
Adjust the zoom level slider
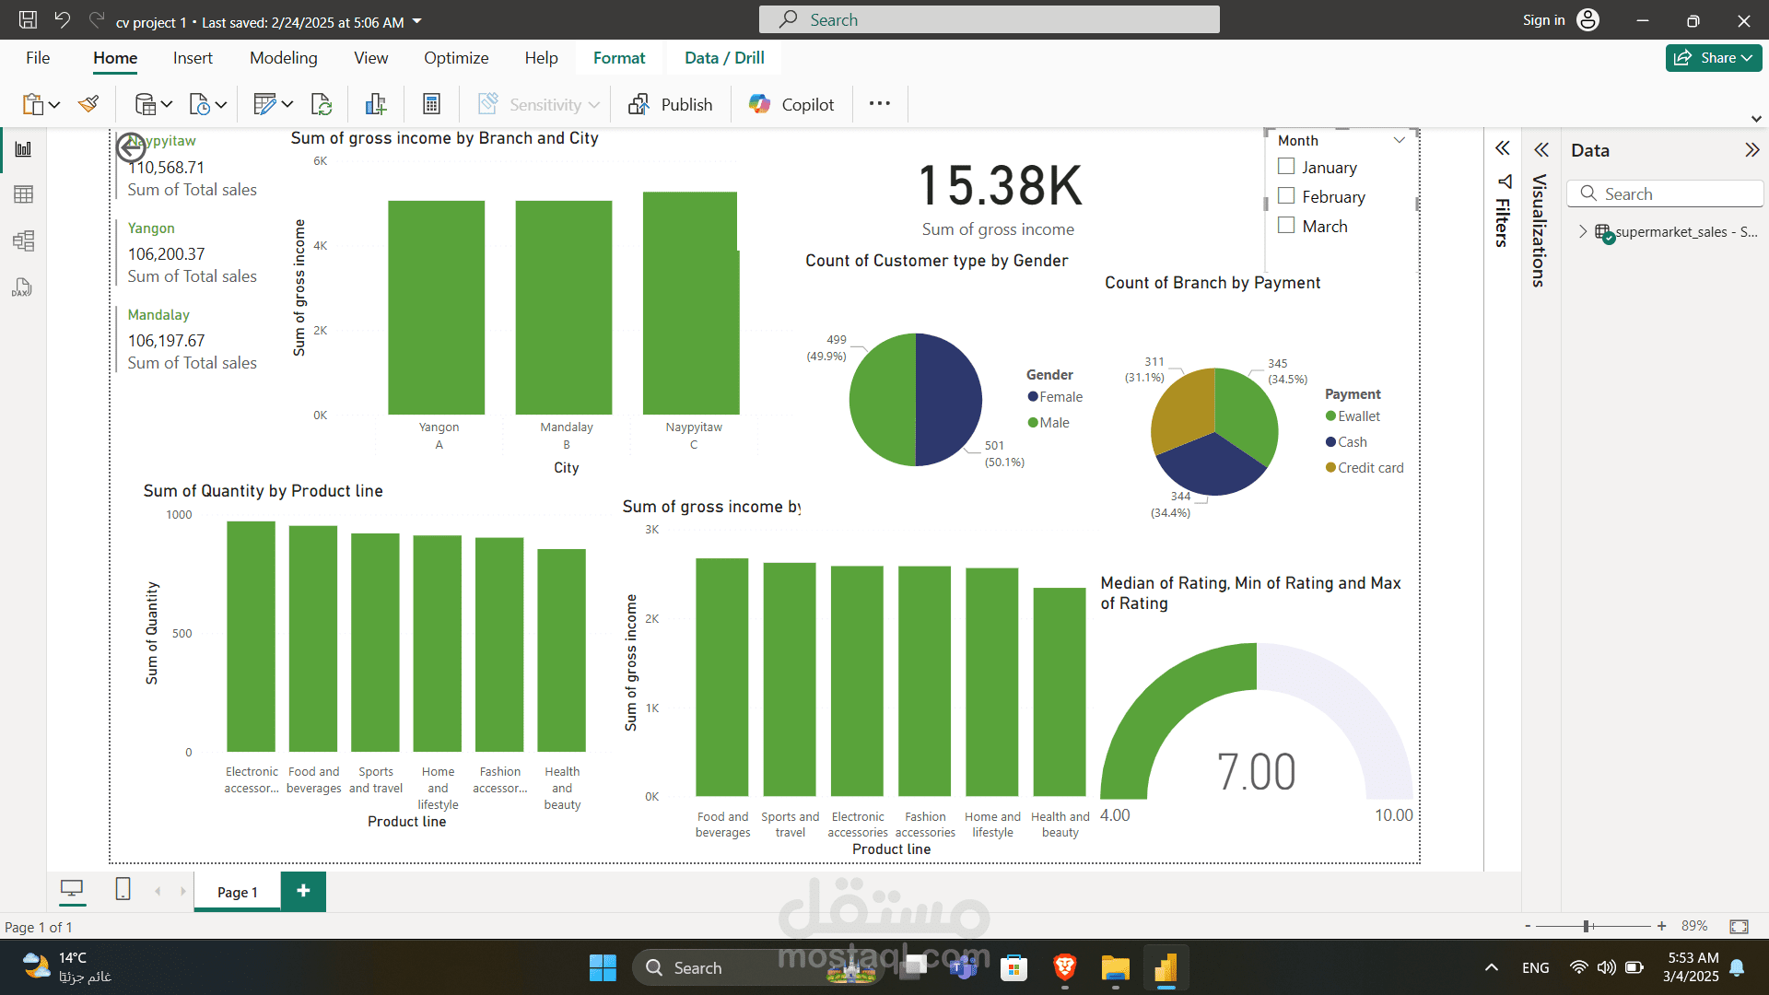coord(1587,926)
